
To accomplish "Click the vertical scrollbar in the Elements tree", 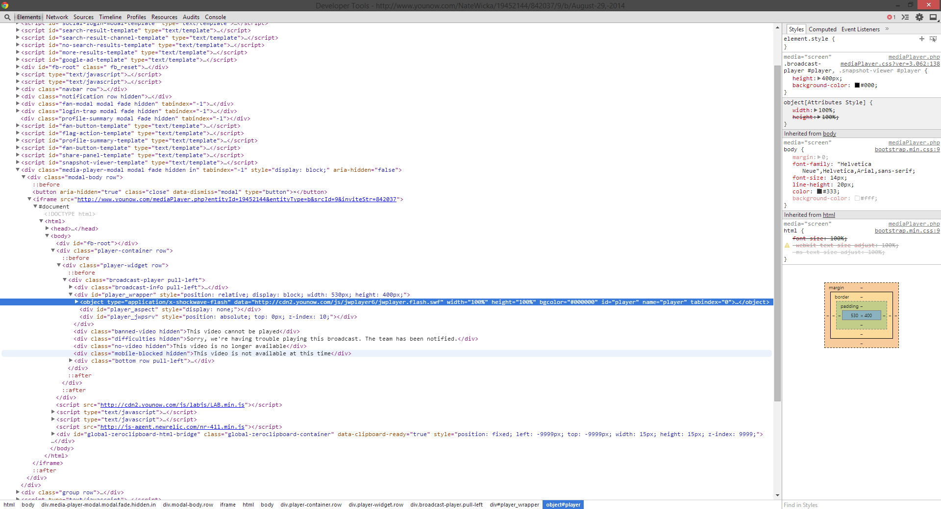I will pyautogui.click(x=777, y=232).
